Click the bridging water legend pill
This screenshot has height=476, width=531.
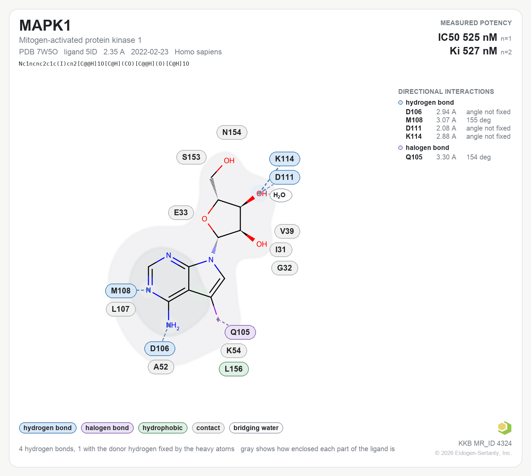[x=256, y=428]
